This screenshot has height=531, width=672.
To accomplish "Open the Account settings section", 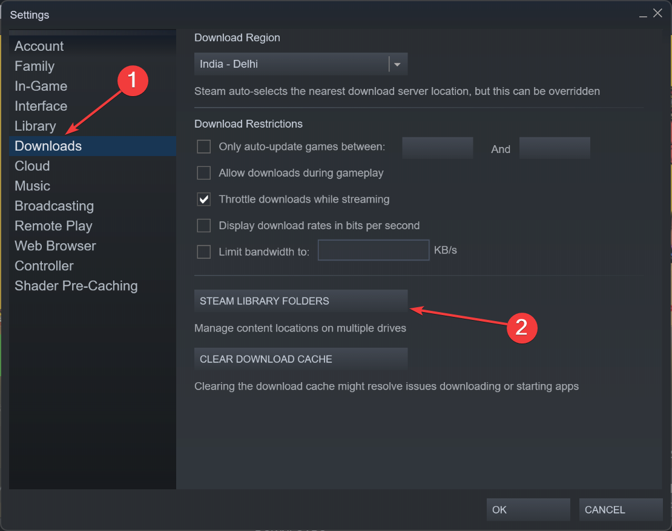I will (x=39, y=46).
